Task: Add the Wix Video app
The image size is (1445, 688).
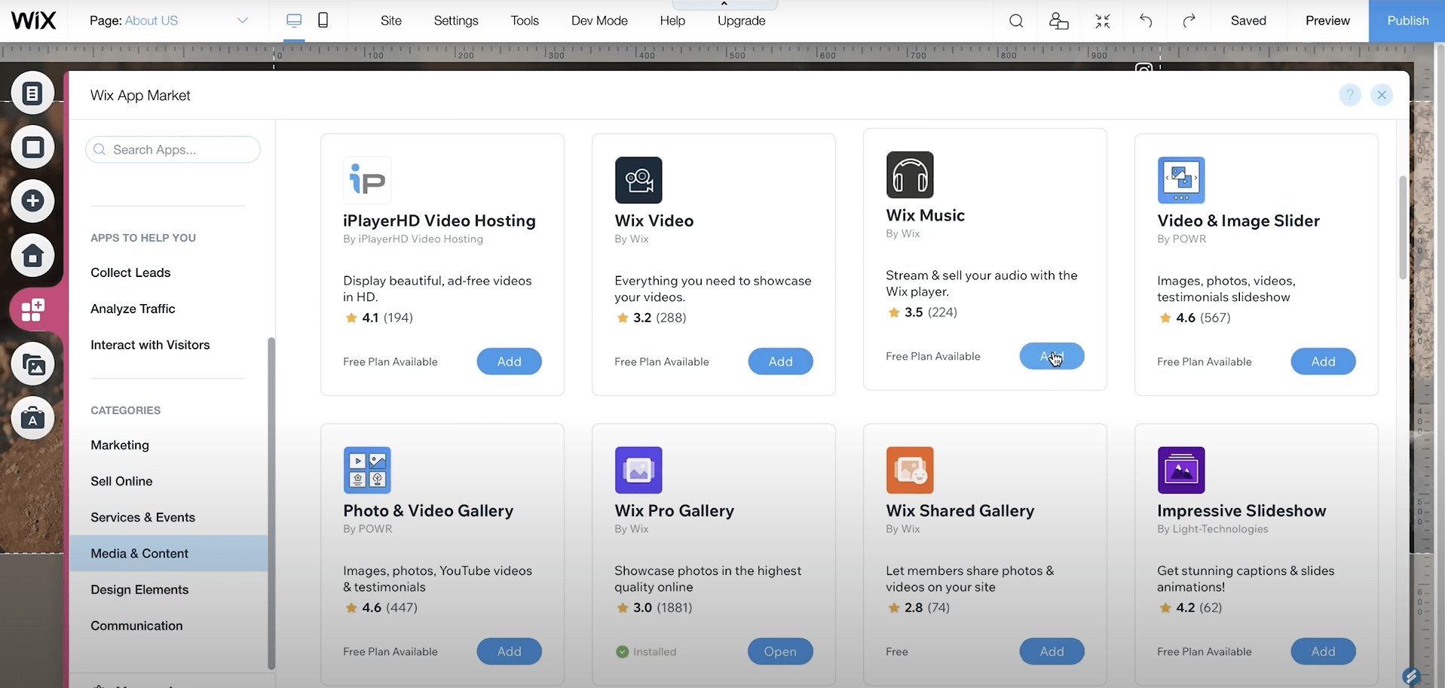Action: [780, 361]
